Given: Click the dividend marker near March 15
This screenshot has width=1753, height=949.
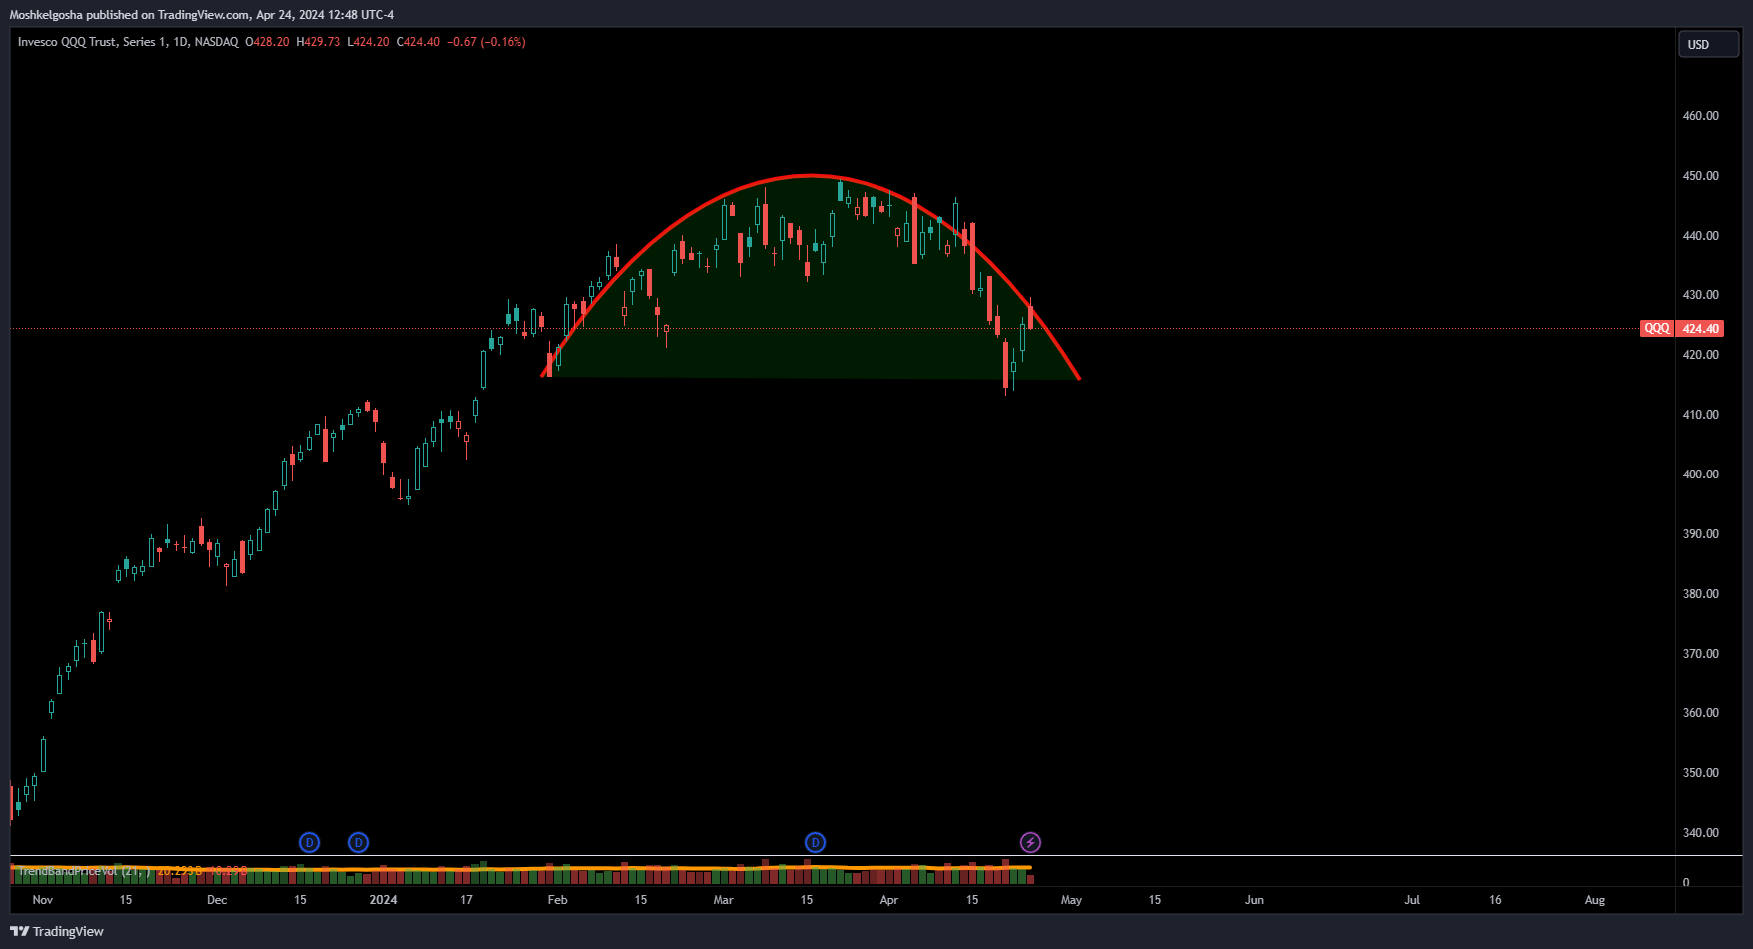Looking at the screenshot, I should pos(815,842).
